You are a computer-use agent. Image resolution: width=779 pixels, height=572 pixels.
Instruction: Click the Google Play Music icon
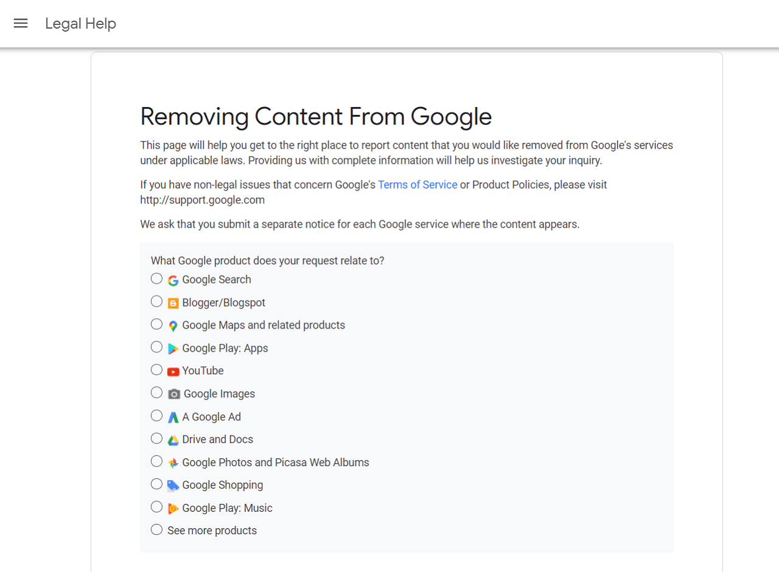pyautogui.click(x=173, y=509)
